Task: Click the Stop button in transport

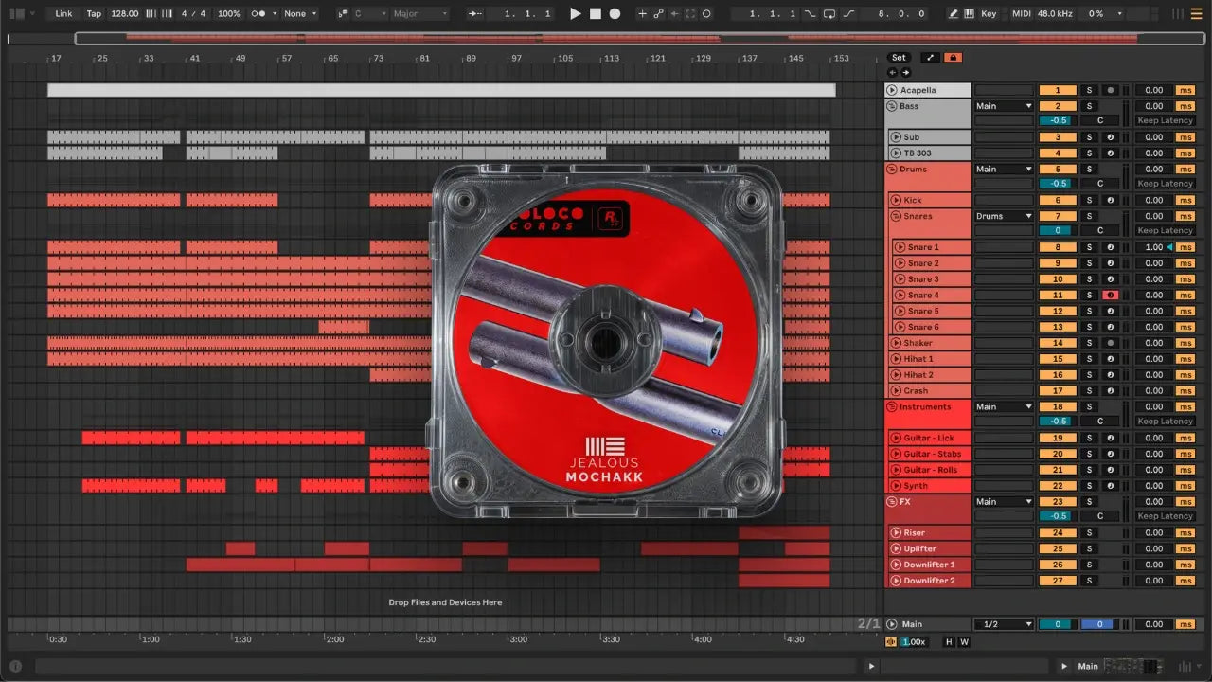Action: (x=595, y=14)
